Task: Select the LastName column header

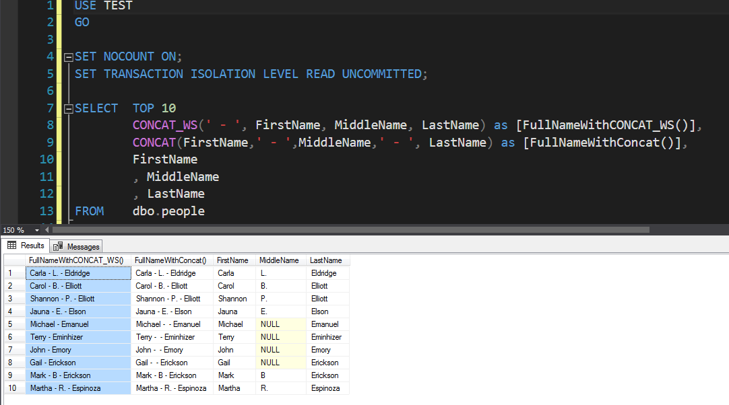Action: click(x=326, y=260)
